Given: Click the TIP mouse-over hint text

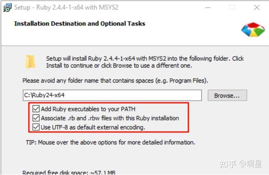Looking at the screenshot, I should pyautogui.click(x=110, y=142).
